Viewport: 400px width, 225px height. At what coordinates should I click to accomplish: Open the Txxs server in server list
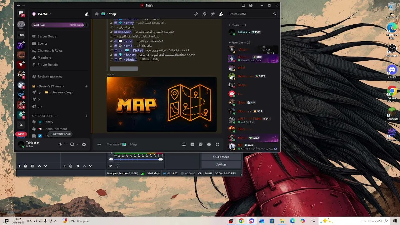coord(21,35)
